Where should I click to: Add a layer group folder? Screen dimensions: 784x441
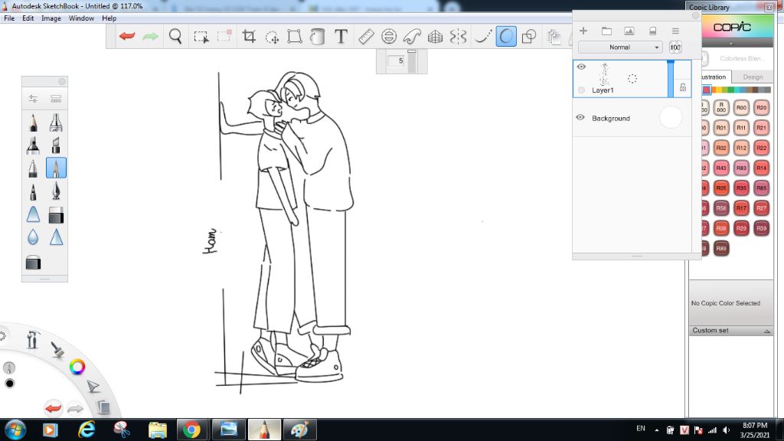click(606, 31)
